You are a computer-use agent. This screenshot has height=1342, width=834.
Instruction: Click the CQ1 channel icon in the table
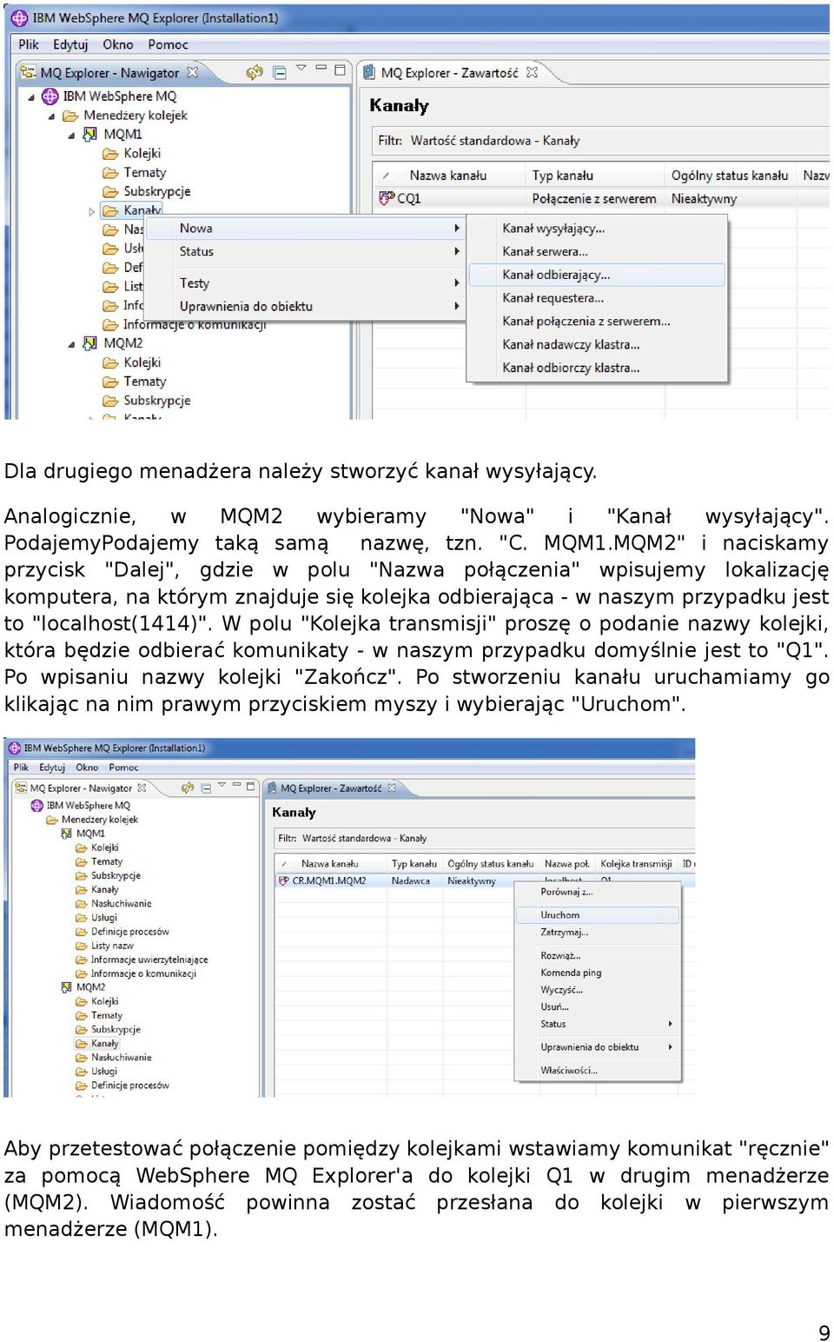tap(387, 198)
